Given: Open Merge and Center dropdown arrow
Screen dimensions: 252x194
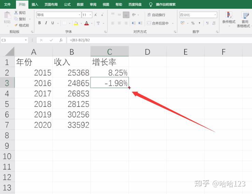Looking at the screenshot, I should (173, 24).
